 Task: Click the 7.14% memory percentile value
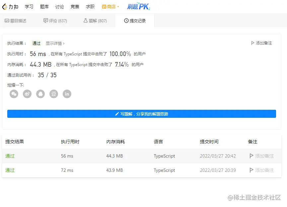point(122,64)
